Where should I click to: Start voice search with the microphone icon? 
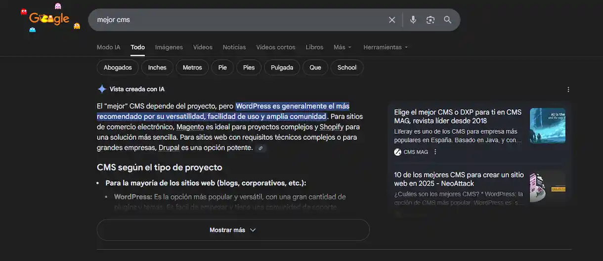tap(413, 20)
